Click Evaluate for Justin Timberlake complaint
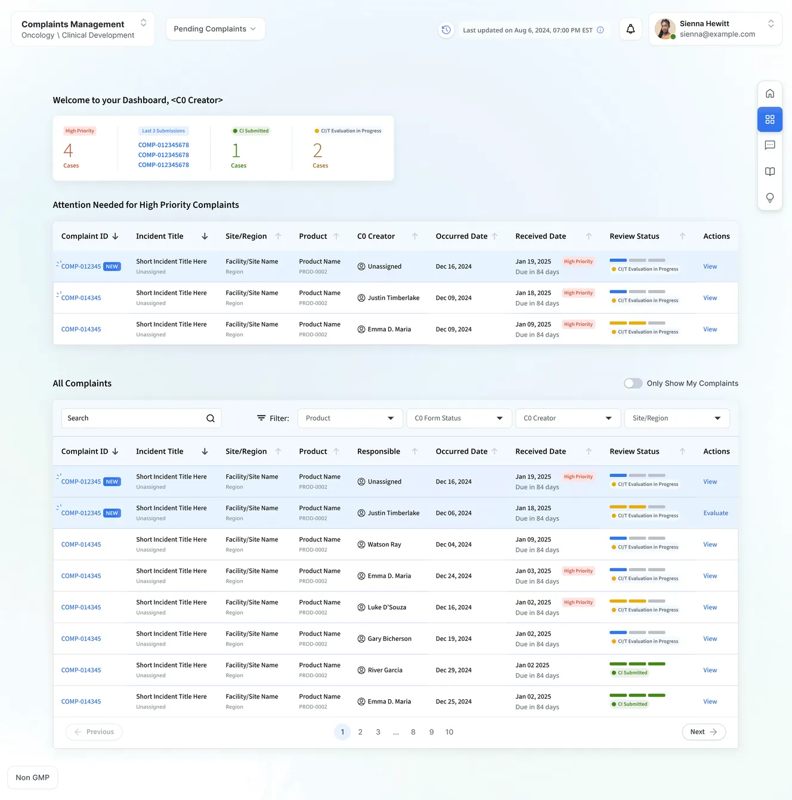792x800 pixels. (x=716, y=513)
